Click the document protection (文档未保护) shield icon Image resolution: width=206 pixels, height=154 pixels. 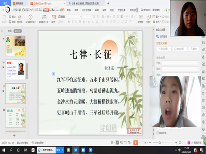pos(33,143)
